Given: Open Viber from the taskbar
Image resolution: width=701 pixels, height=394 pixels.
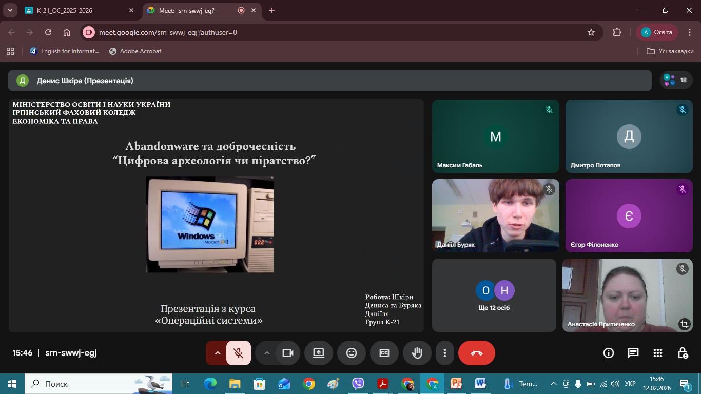Looking at the screenshot, I should click(358, 384).
